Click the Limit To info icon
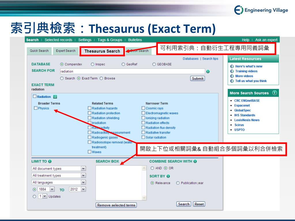Screen dimensions: 295x221 (x=50, y=161)
